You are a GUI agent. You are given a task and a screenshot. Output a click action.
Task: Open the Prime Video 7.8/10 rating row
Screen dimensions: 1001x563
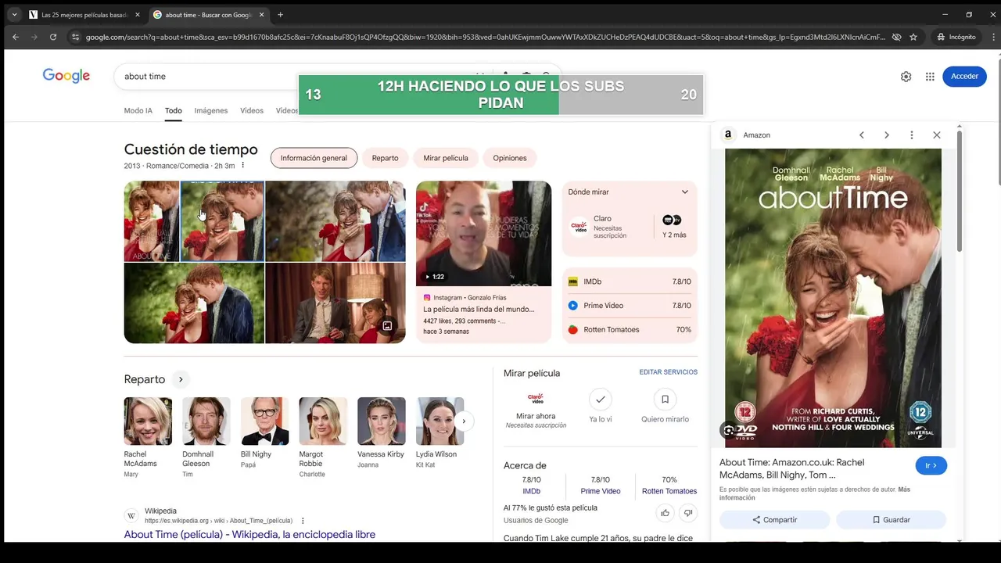(630, 306)
